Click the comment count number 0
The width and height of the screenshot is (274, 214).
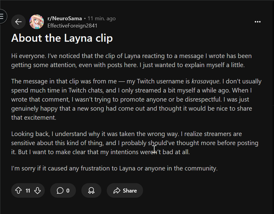pyautogui.click(x=68, y=191)
